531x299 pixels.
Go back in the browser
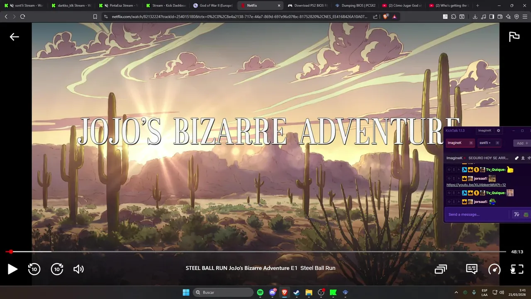tap(6, 17)
